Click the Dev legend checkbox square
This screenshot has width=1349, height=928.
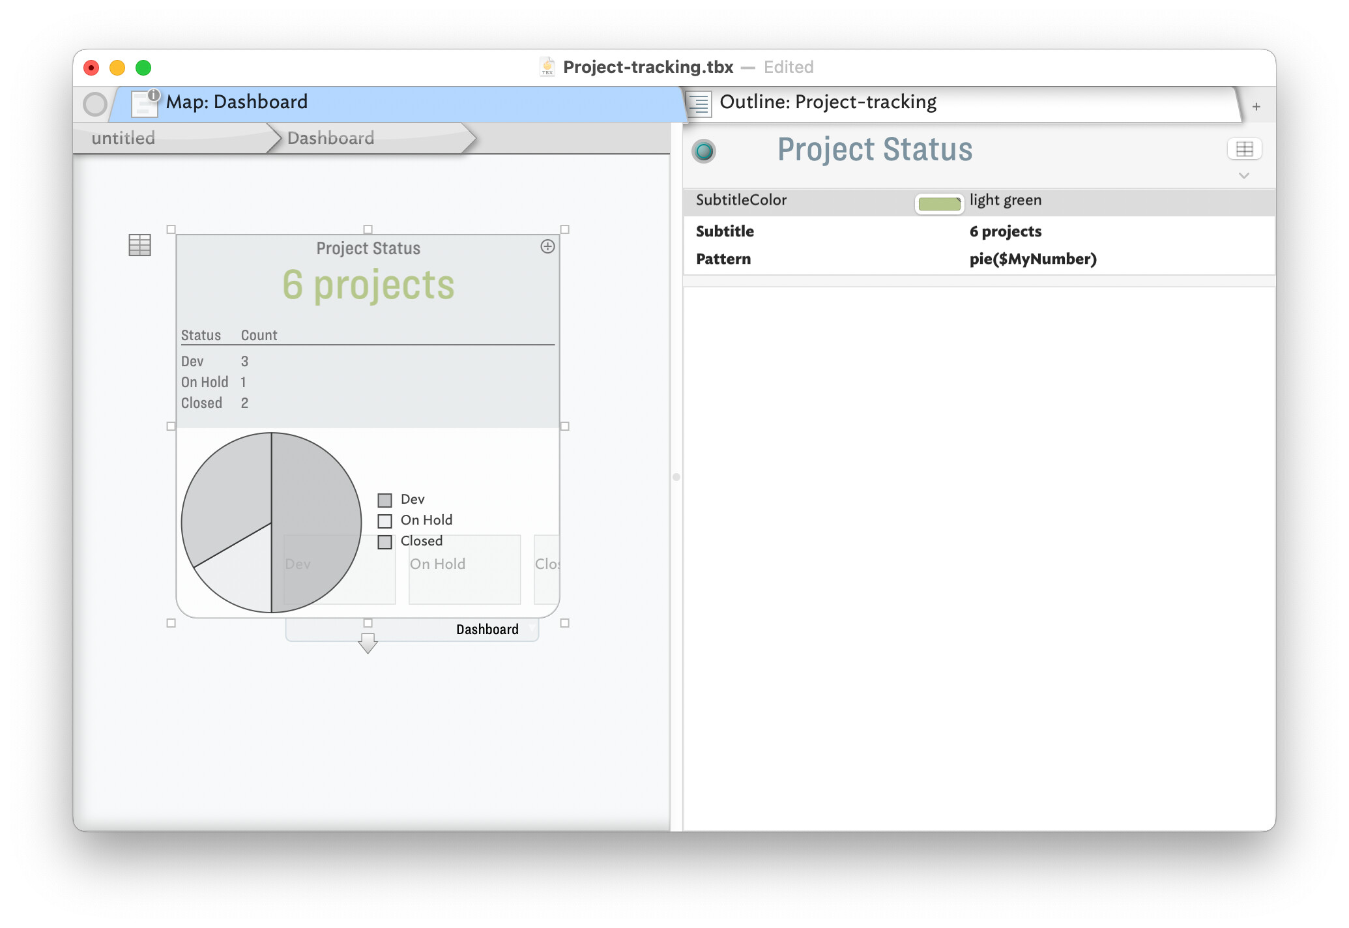coord(385,500)
